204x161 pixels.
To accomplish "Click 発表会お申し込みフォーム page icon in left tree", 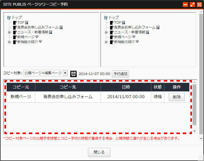I will (15, 28).
